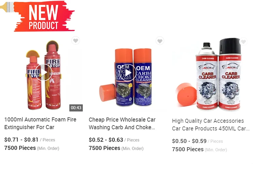Play the Fire Stop extinguisher video

tap(44, 72)
